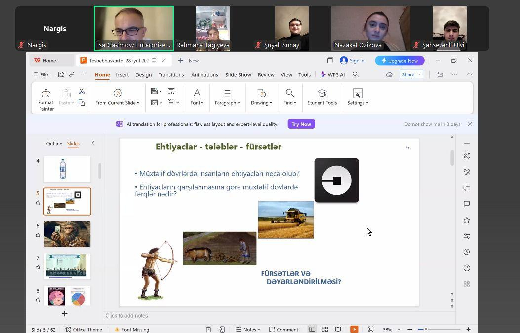520x333 pixels.
Task: Expand the Font dropdown
Action: [x=197, y=97]
